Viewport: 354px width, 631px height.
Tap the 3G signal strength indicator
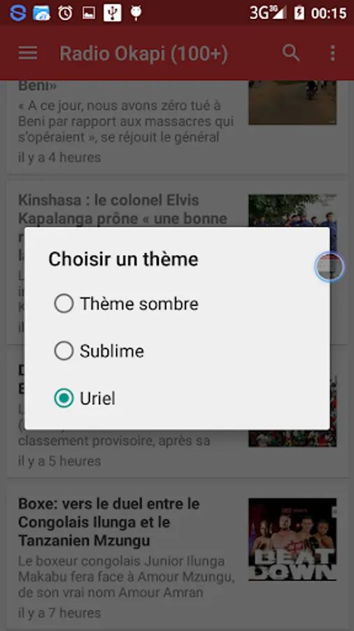click(268, 13)
